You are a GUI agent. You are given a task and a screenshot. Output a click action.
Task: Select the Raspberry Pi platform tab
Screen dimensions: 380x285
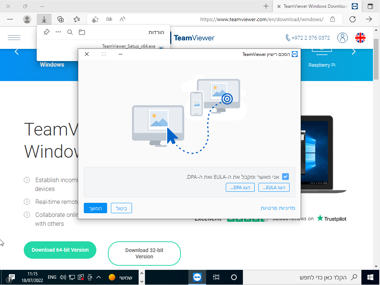(322, 65)
